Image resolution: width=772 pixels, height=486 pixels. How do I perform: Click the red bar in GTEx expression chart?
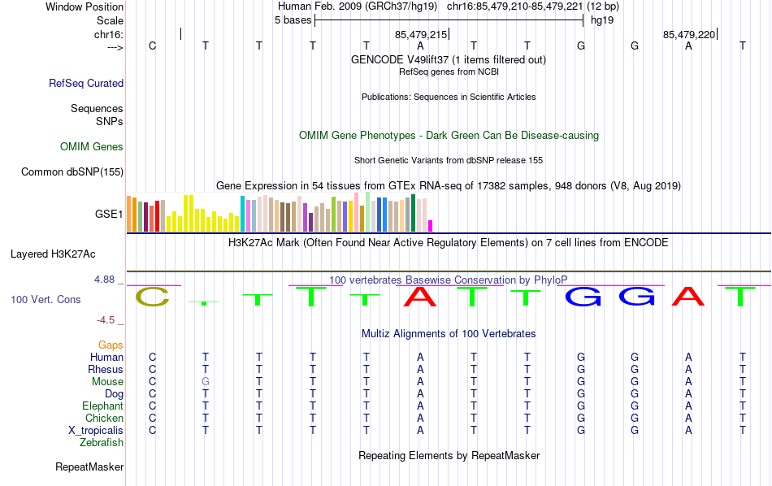click(157, 216)
